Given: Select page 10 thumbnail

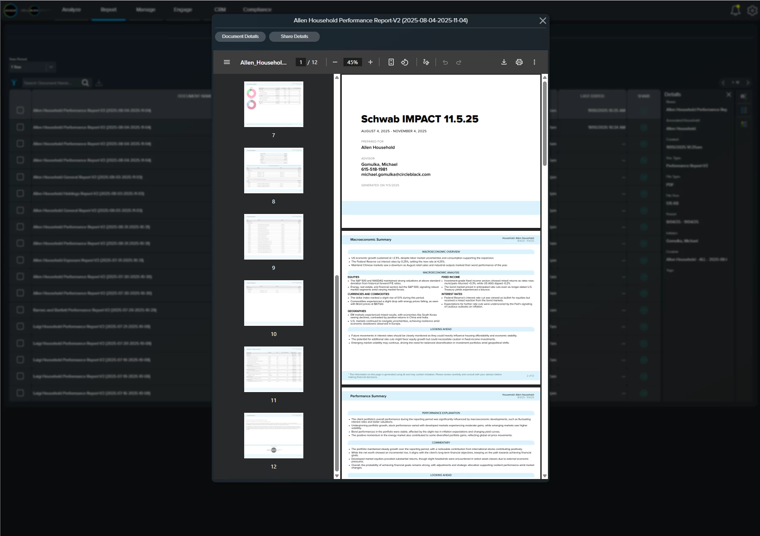Looking at the screenshot, I should point(274,303).
